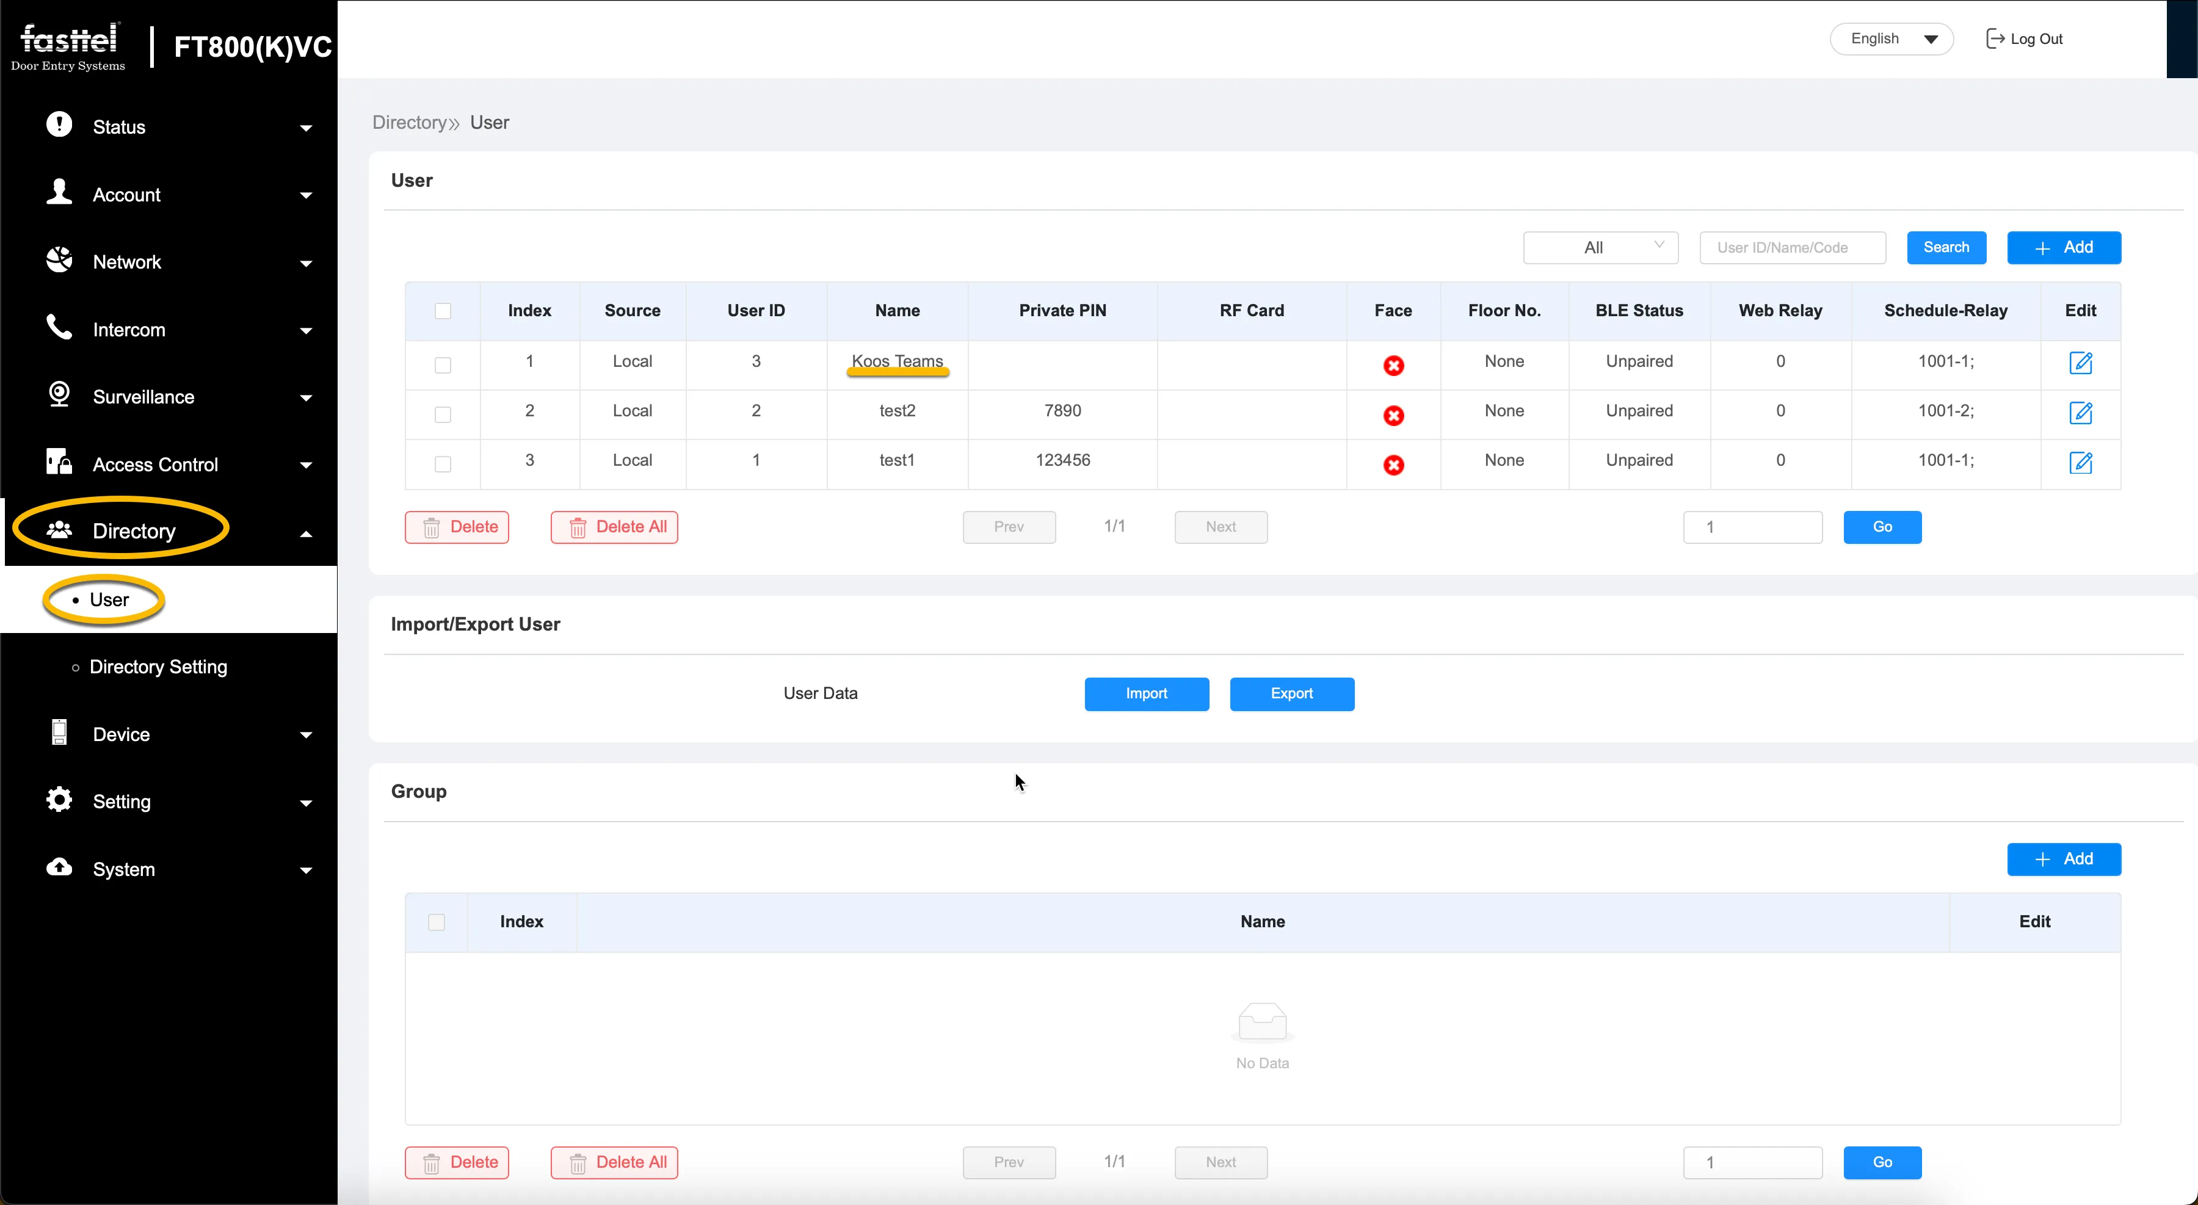This screenshot has height=1205, width=2198.
Task: Tick the checkbox for test1 row
Action: (x=443, y=464)
